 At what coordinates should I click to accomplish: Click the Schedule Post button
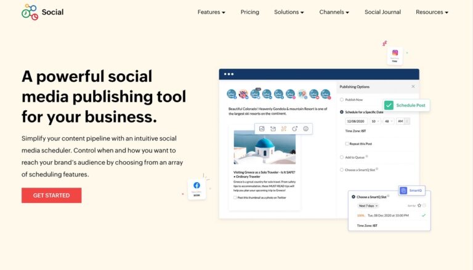(x=406, y=105)
